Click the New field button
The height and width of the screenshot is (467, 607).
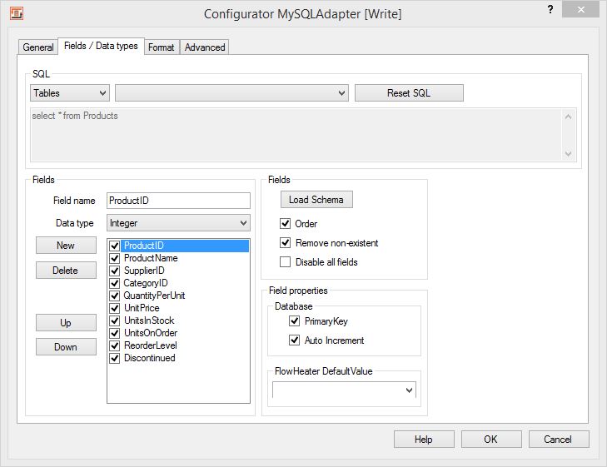(x=66, y=246)
